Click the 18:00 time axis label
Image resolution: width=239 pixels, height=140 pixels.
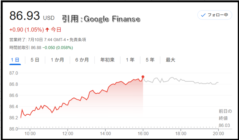[181, 134]
